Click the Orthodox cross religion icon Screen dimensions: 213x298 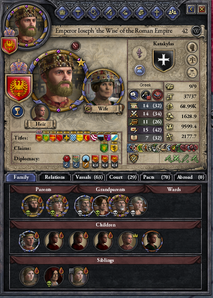140,52
